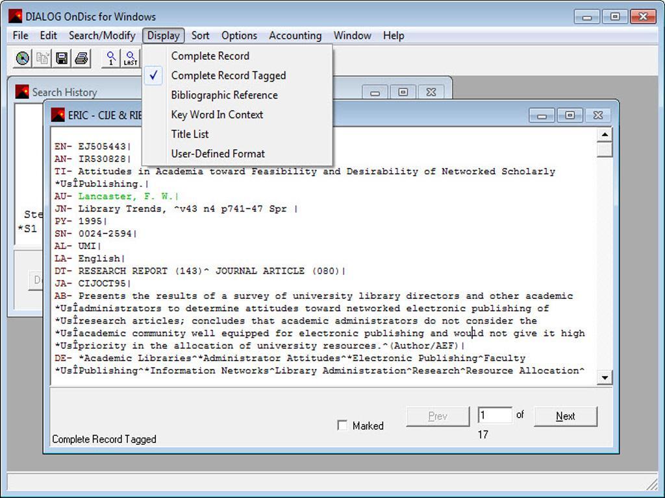Click the 'SN- 0024-2594' line

[95, 233]
